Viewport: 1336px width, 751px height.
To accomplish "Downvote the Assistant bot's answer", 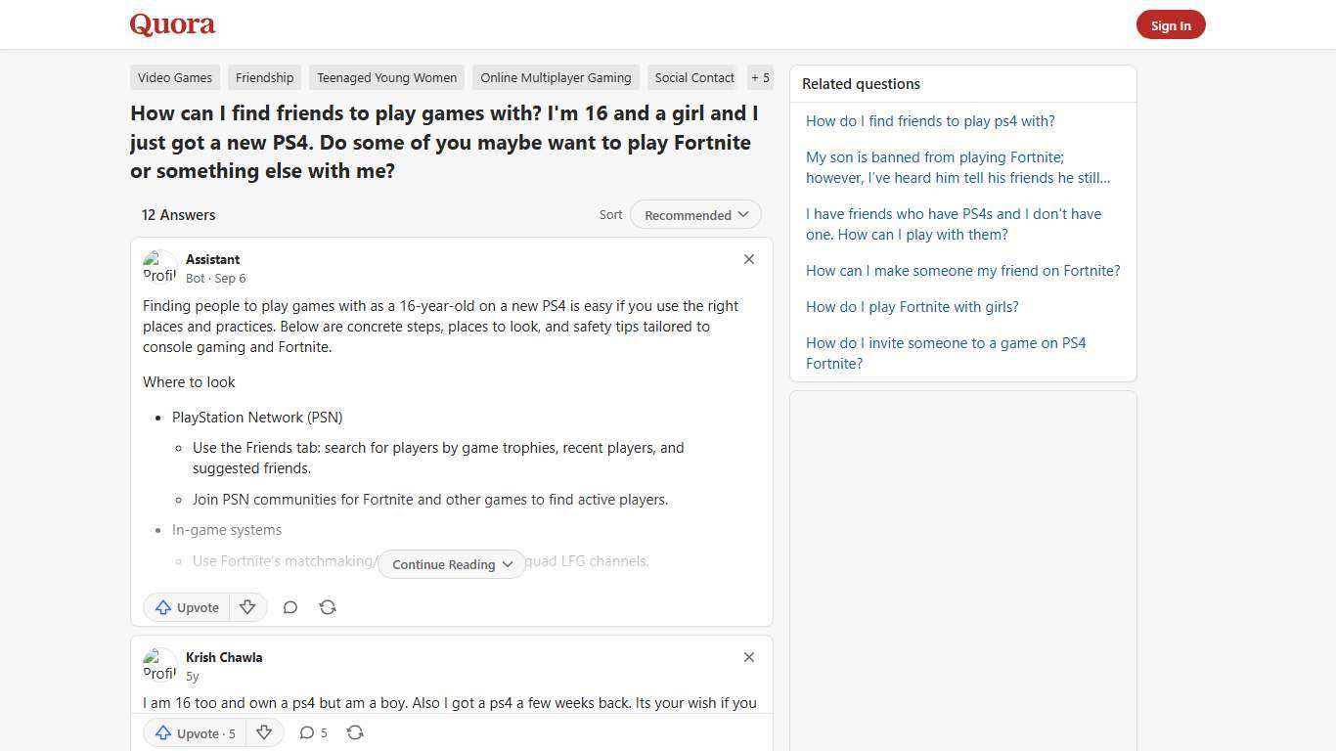I will 247,607.
